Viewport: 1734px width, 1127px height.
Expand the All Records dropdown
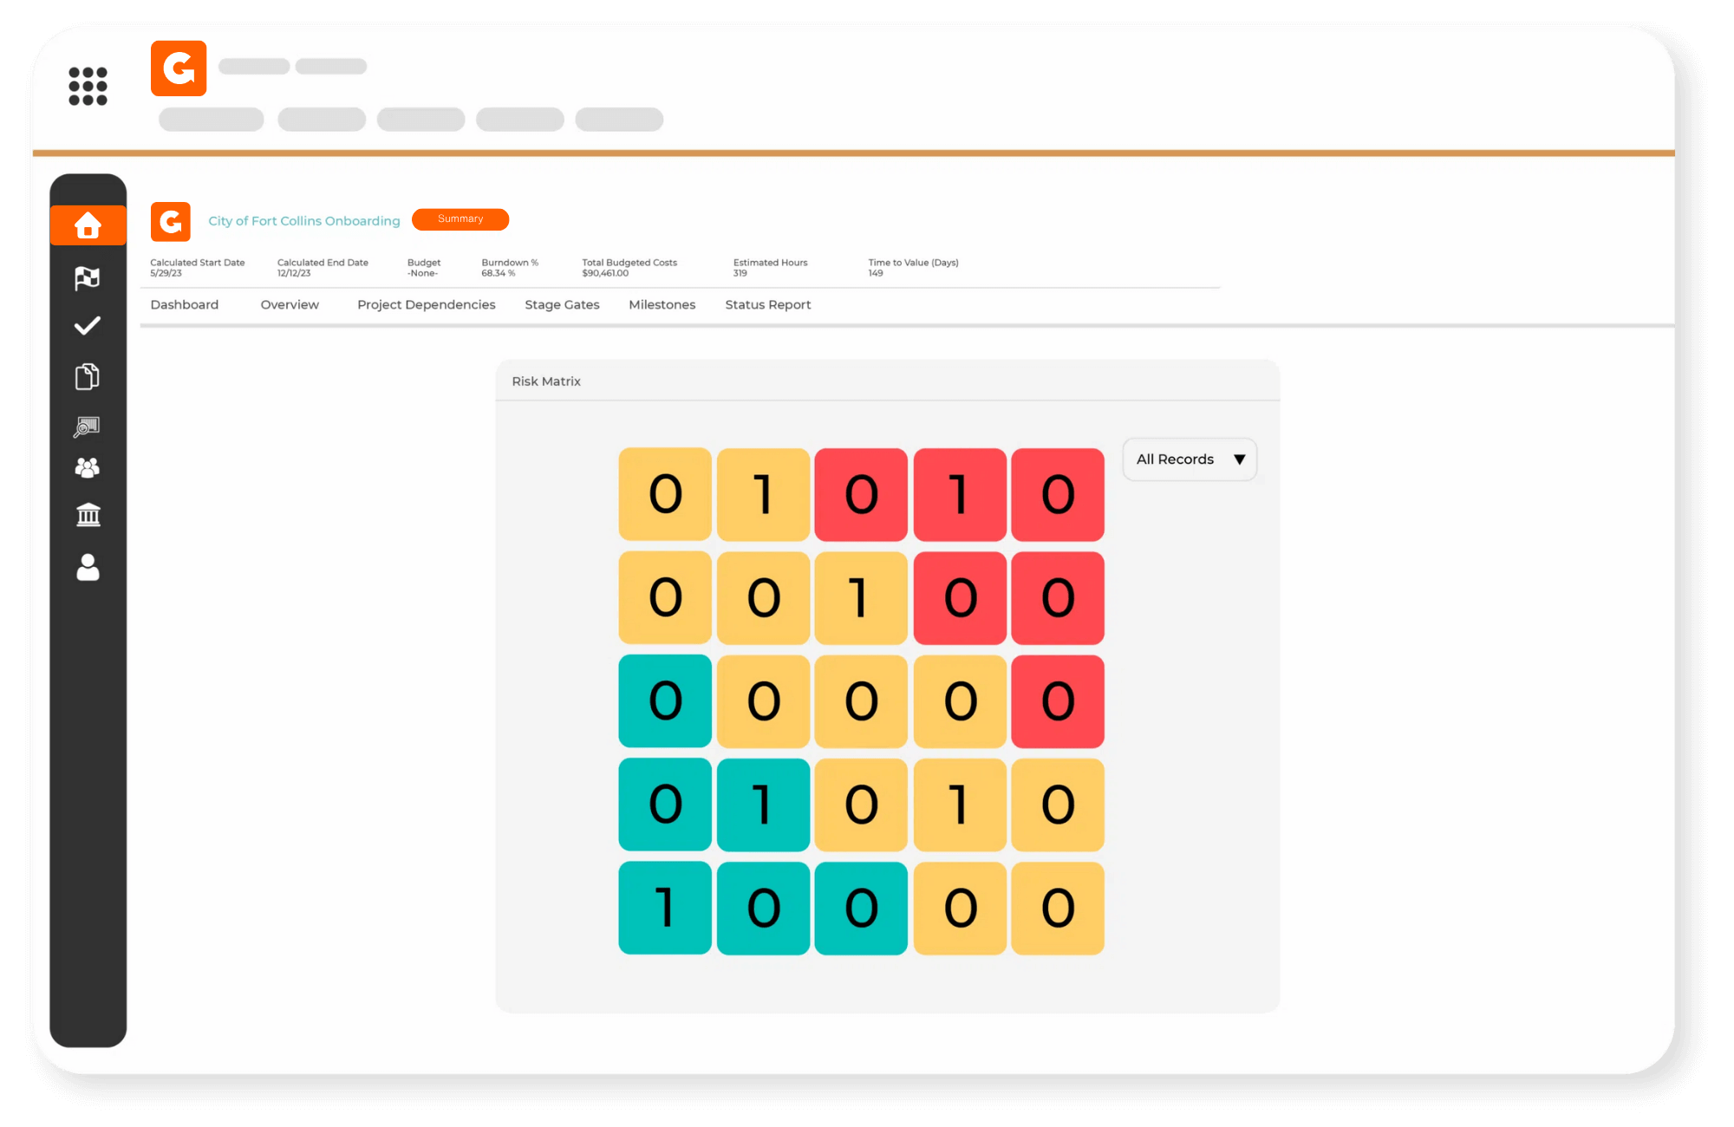tap(1190, 459)
